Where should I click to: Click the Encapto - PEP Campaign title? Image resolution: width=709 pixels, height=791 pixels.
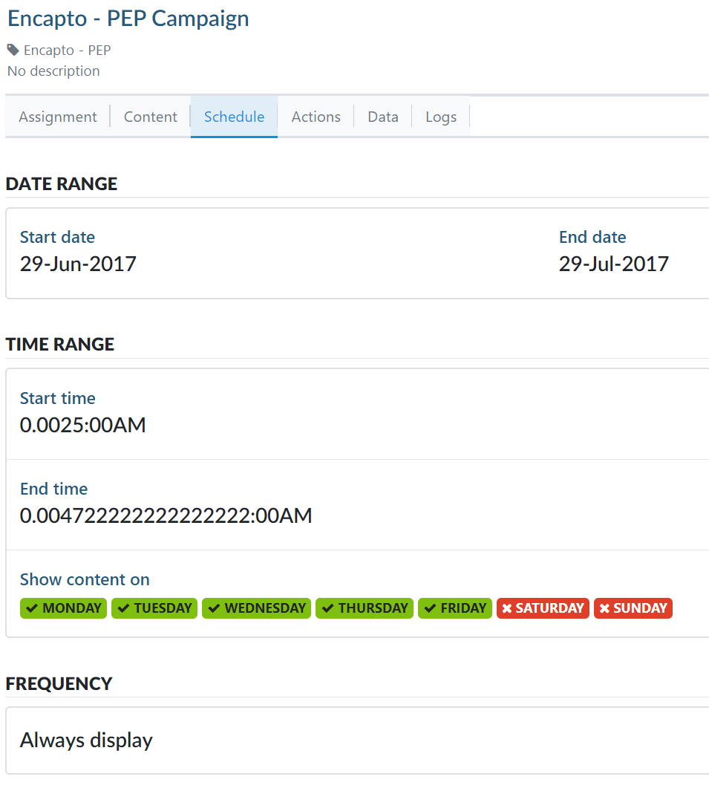(x=128, y=19)
